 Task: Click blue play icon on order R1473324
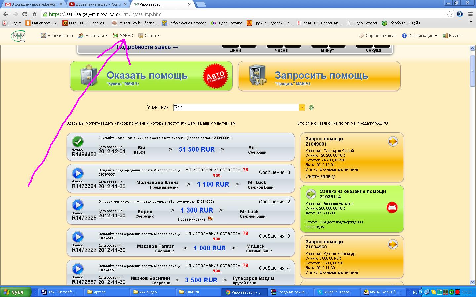click(x=78, y=173)
